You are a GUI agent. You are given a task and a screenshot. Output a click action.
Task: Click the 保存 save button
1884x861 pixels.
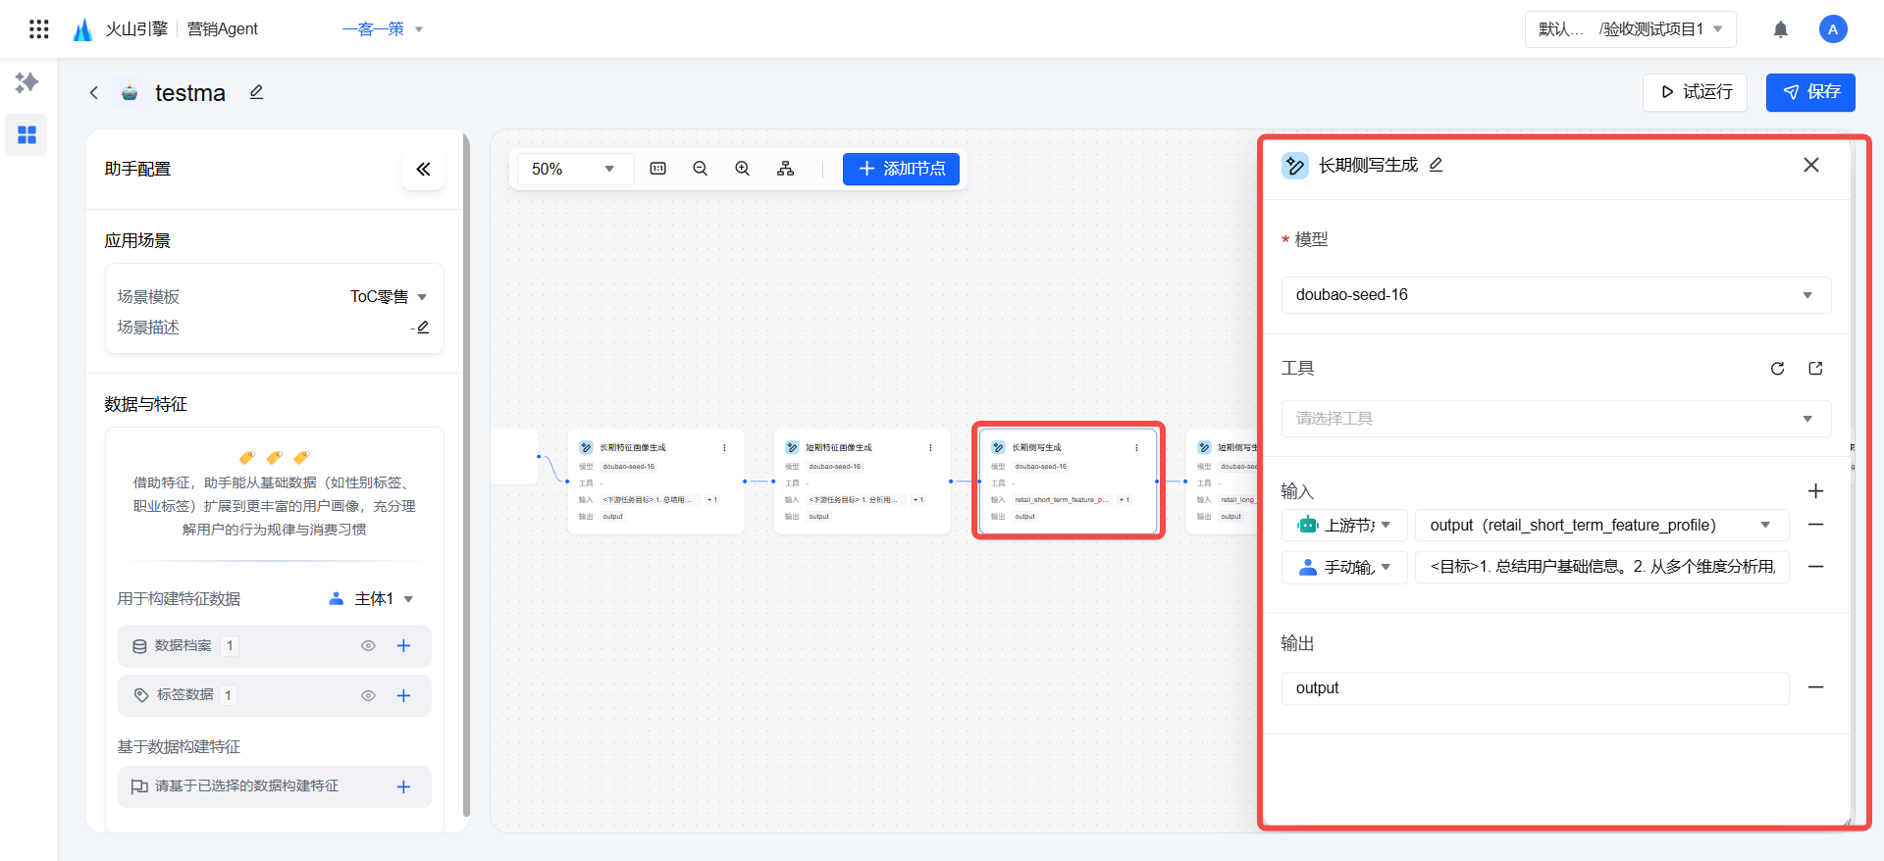(1810, 92)
